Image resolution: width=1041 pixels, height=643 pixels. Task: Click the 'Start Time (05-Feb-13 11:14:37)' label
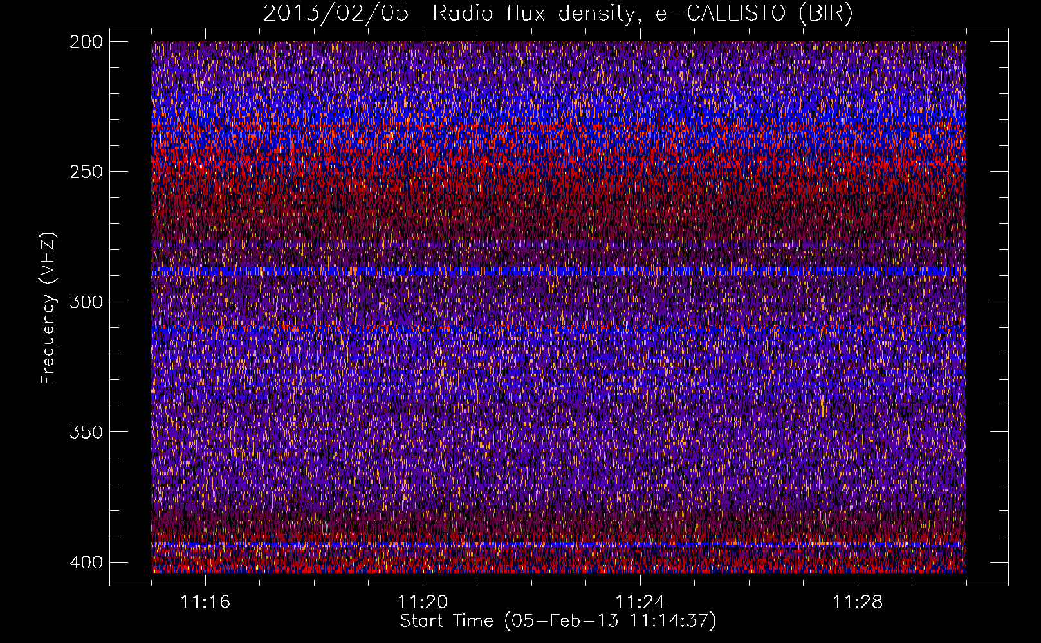pyautogui.click(x=558, y=621)
